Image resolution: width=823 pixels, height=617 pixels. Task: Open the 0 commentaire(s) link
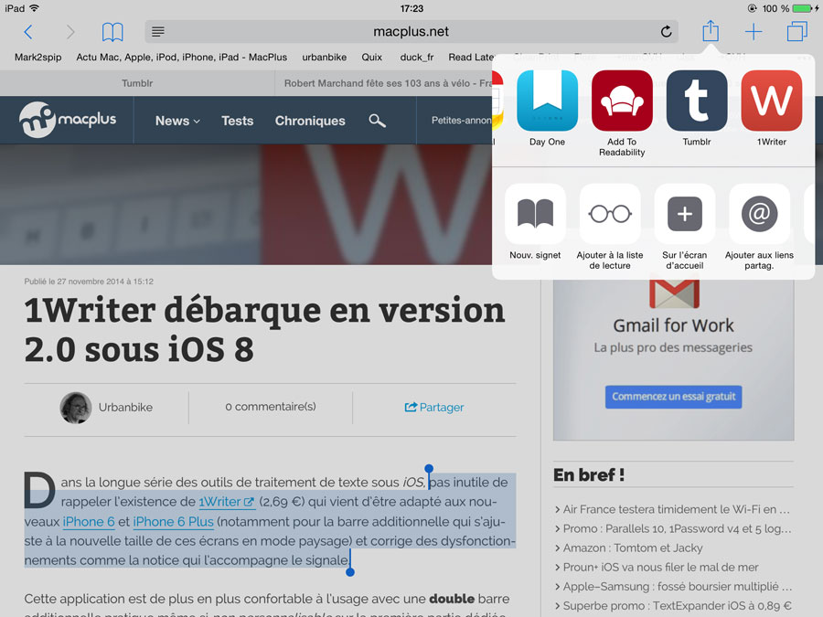click(x=271, y=407)
